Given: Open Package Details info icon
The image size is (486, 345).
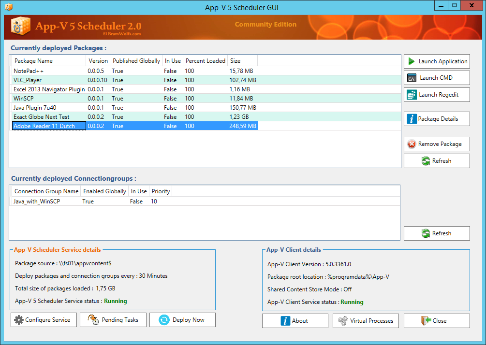Looking at the screenshot, I should tap(412, 119).
